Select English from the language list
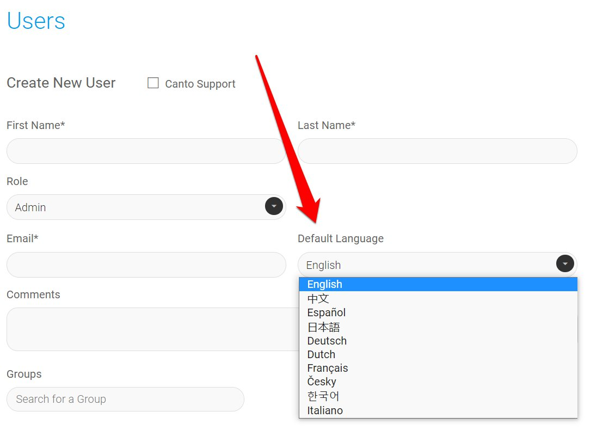 [x=325, y=284]
